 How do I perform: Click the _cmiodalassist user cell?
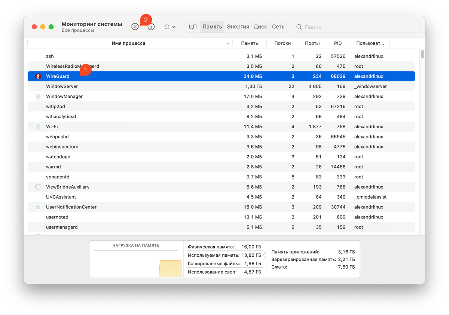tap(370, 197)
